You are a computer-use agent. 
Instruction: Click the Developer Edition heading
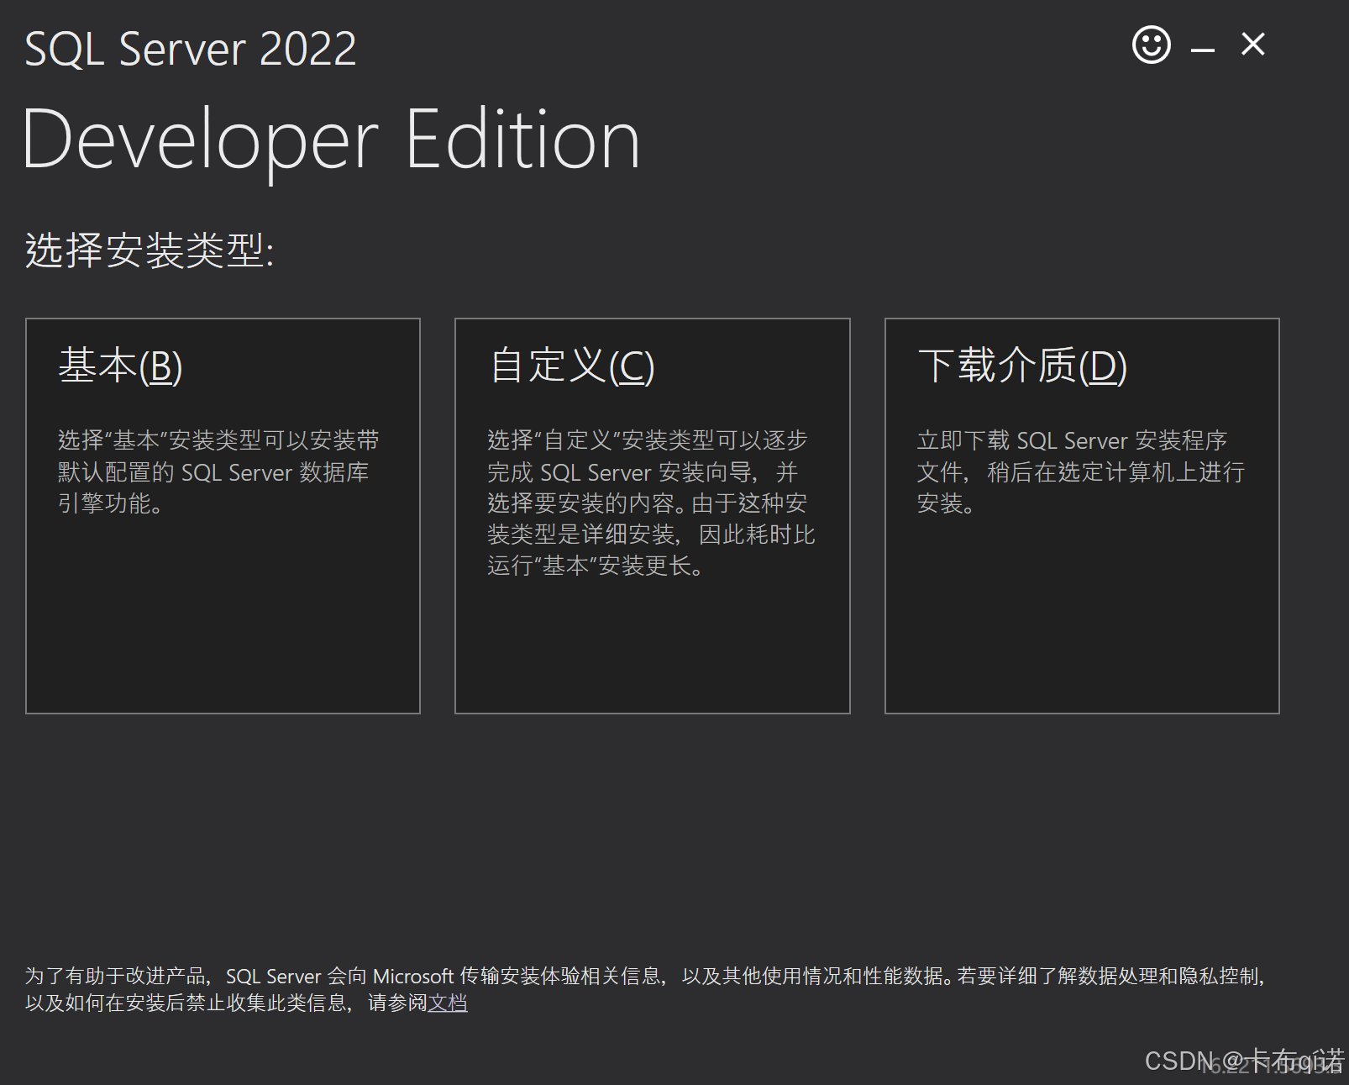click(332, 139)
